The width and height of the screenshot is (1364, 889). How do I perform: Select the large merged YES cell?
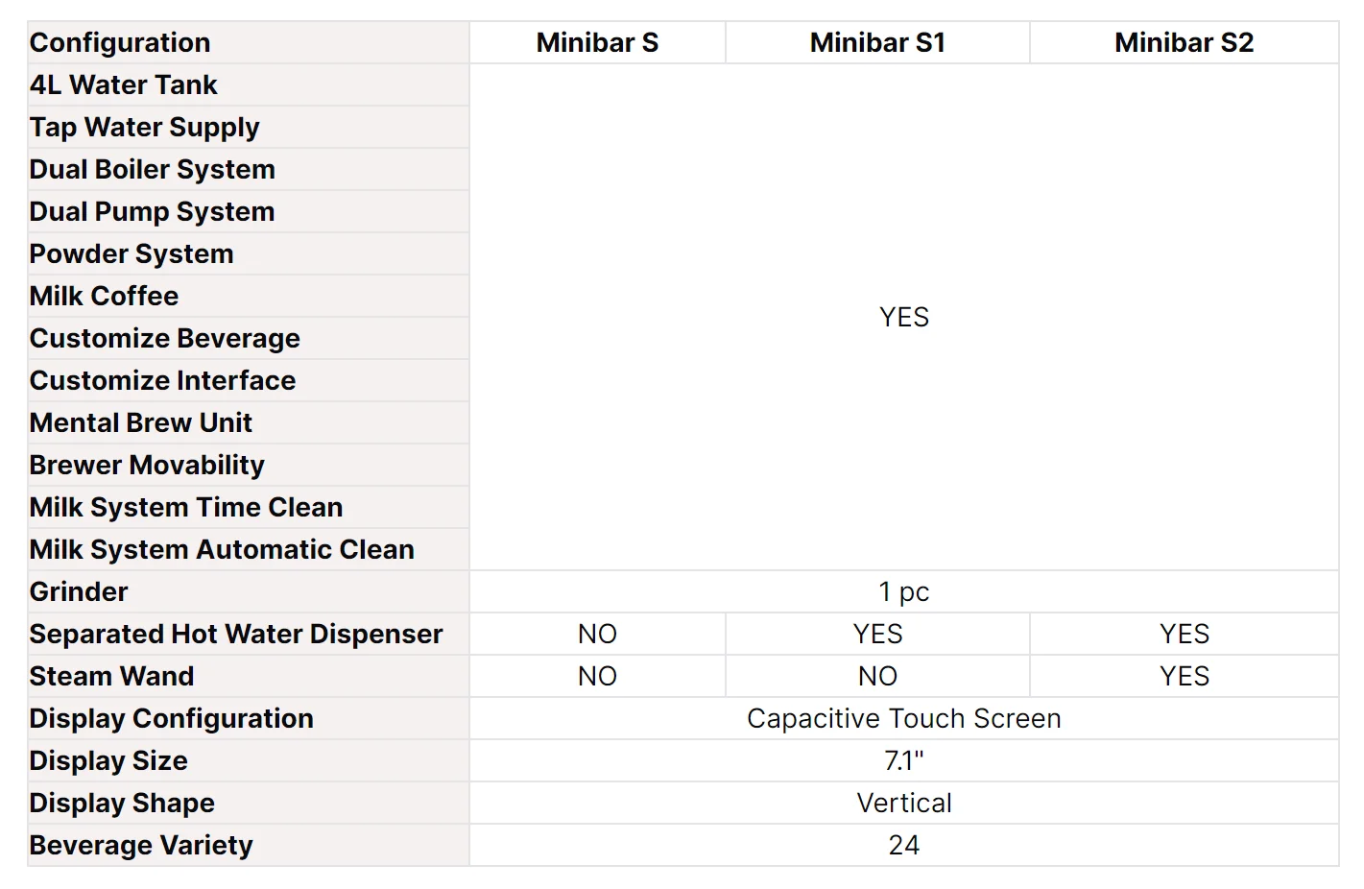[x=903, y=318]
